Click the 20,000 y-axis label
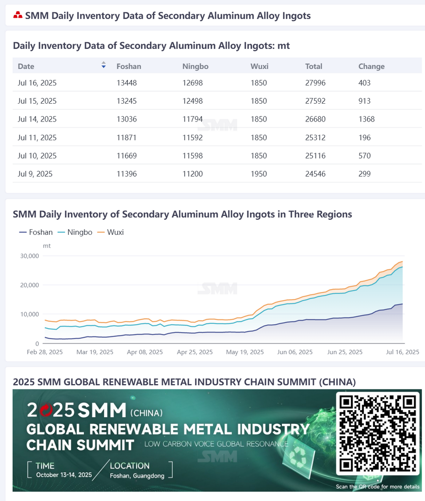The image size is (425, 501). tap(29, 285)
